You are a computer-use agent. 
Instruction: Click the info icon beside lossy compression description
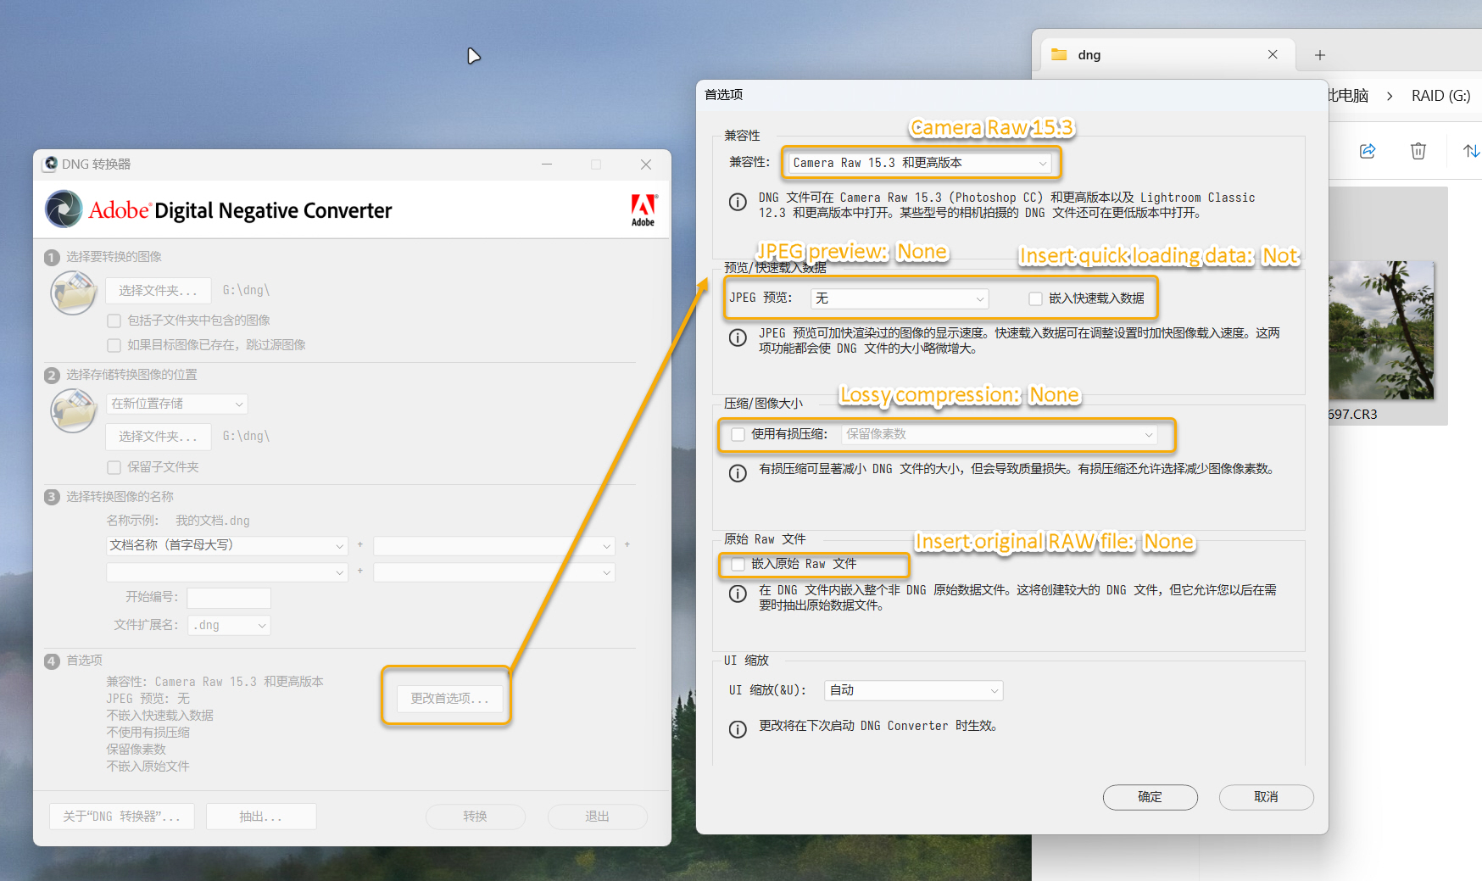tap(738, 473)
